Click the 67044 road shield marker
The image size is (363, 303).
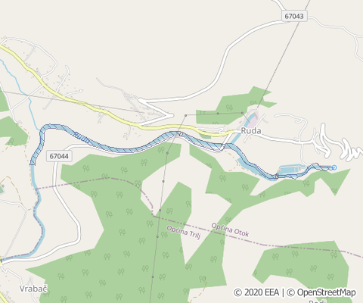pyautogui.click(x=59, y=156)
